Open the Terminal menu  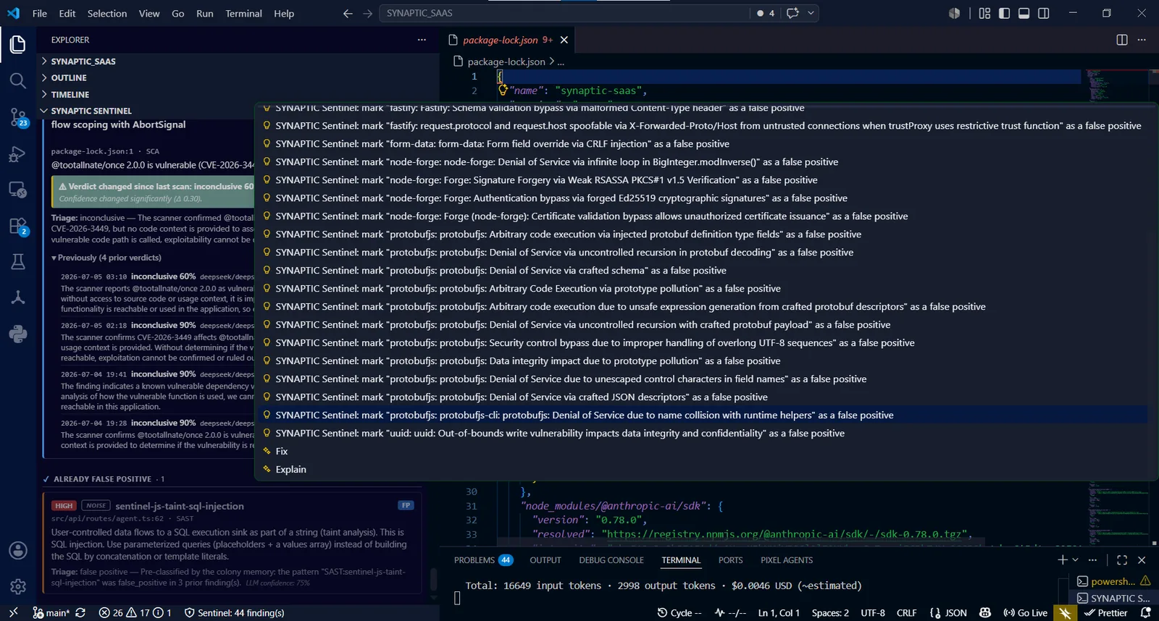(243, 13)
